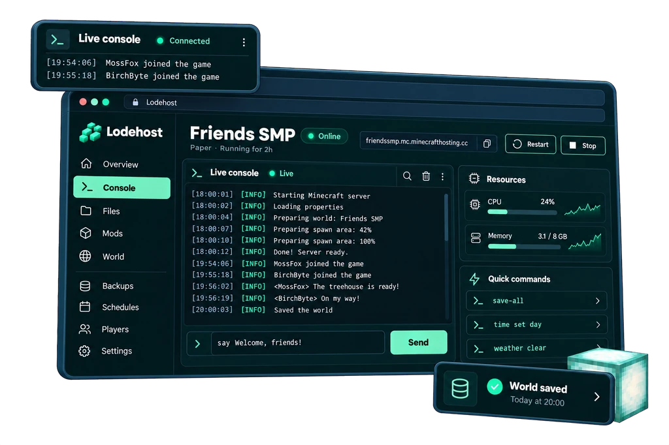Select the Console sidebar item
Screen dimensions: 669x445
pos(122,187)
